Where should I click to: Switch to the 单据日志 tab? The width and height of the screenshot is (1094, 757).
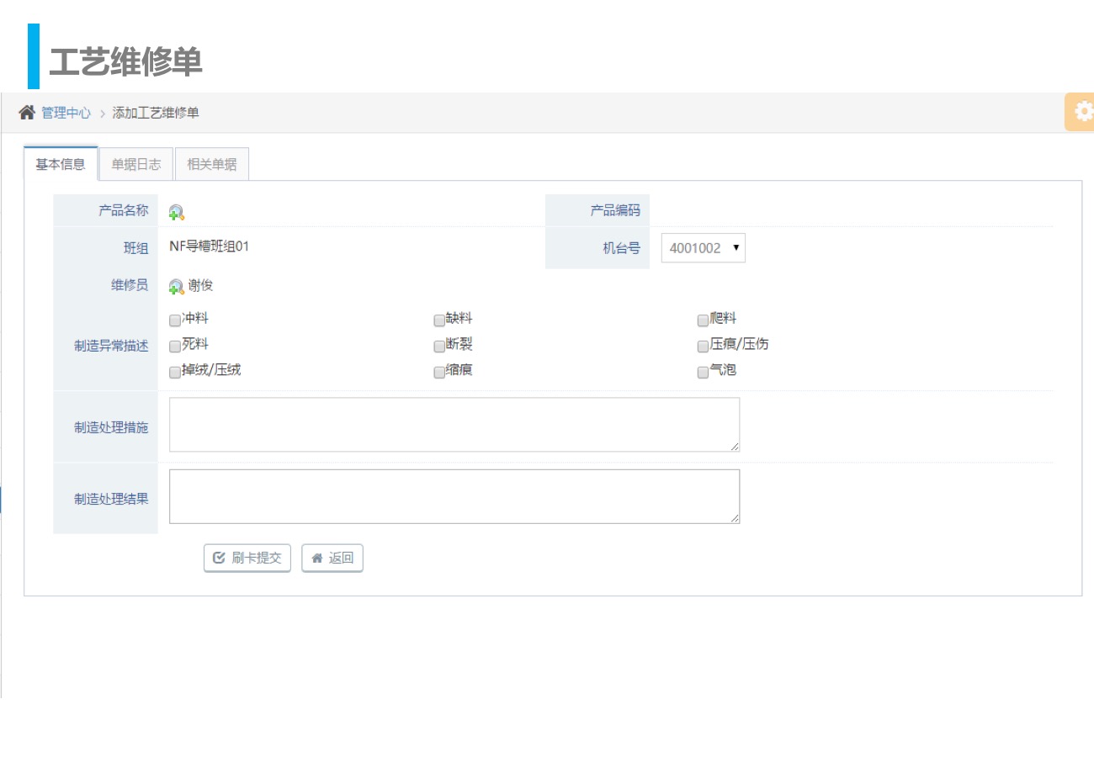136,165
